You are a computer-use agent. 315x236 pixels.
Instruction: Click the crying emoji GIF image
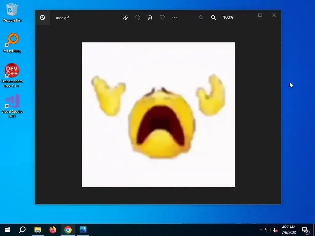pos(158,115)
